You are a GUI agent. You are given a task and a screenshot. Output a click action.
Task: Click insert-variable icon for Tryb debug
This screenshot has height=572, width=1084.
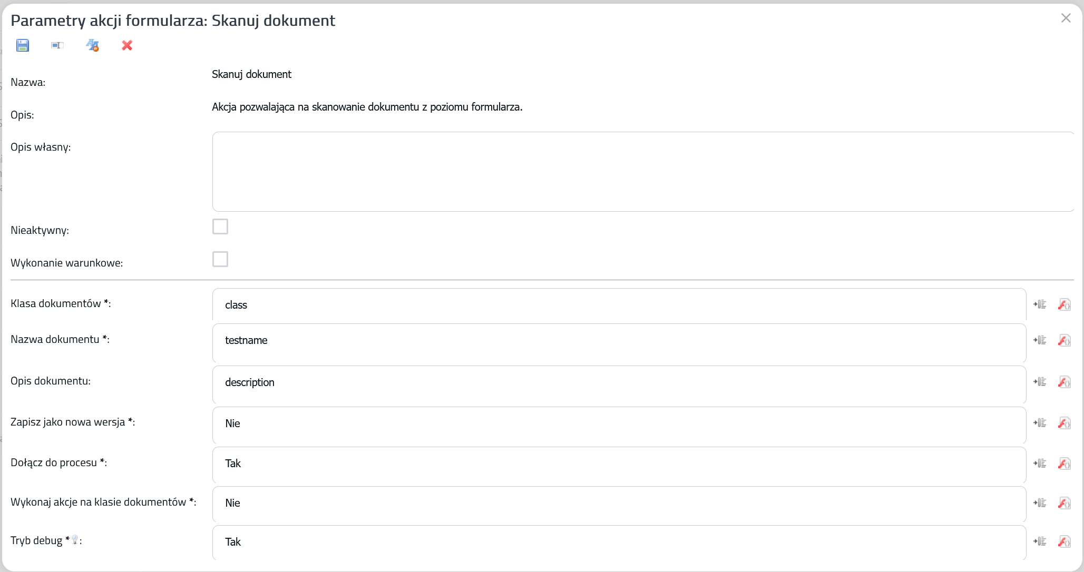(1040, 541)
